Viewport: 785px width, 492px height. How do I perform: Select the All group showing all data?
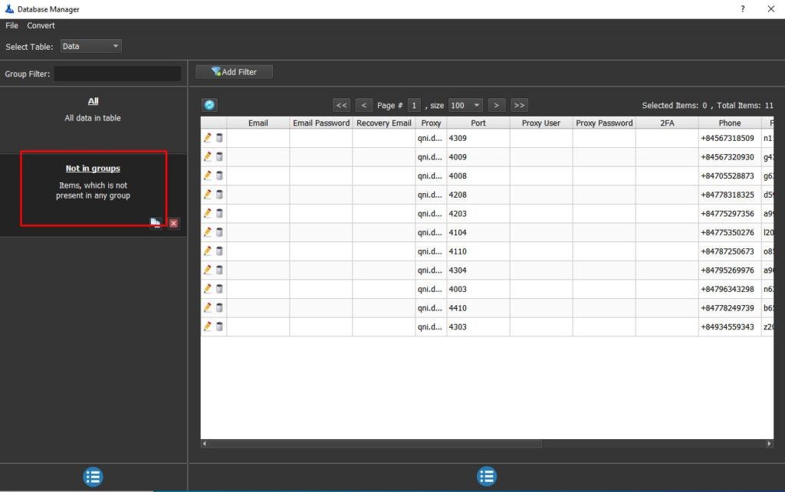click(x=93, y=100)
